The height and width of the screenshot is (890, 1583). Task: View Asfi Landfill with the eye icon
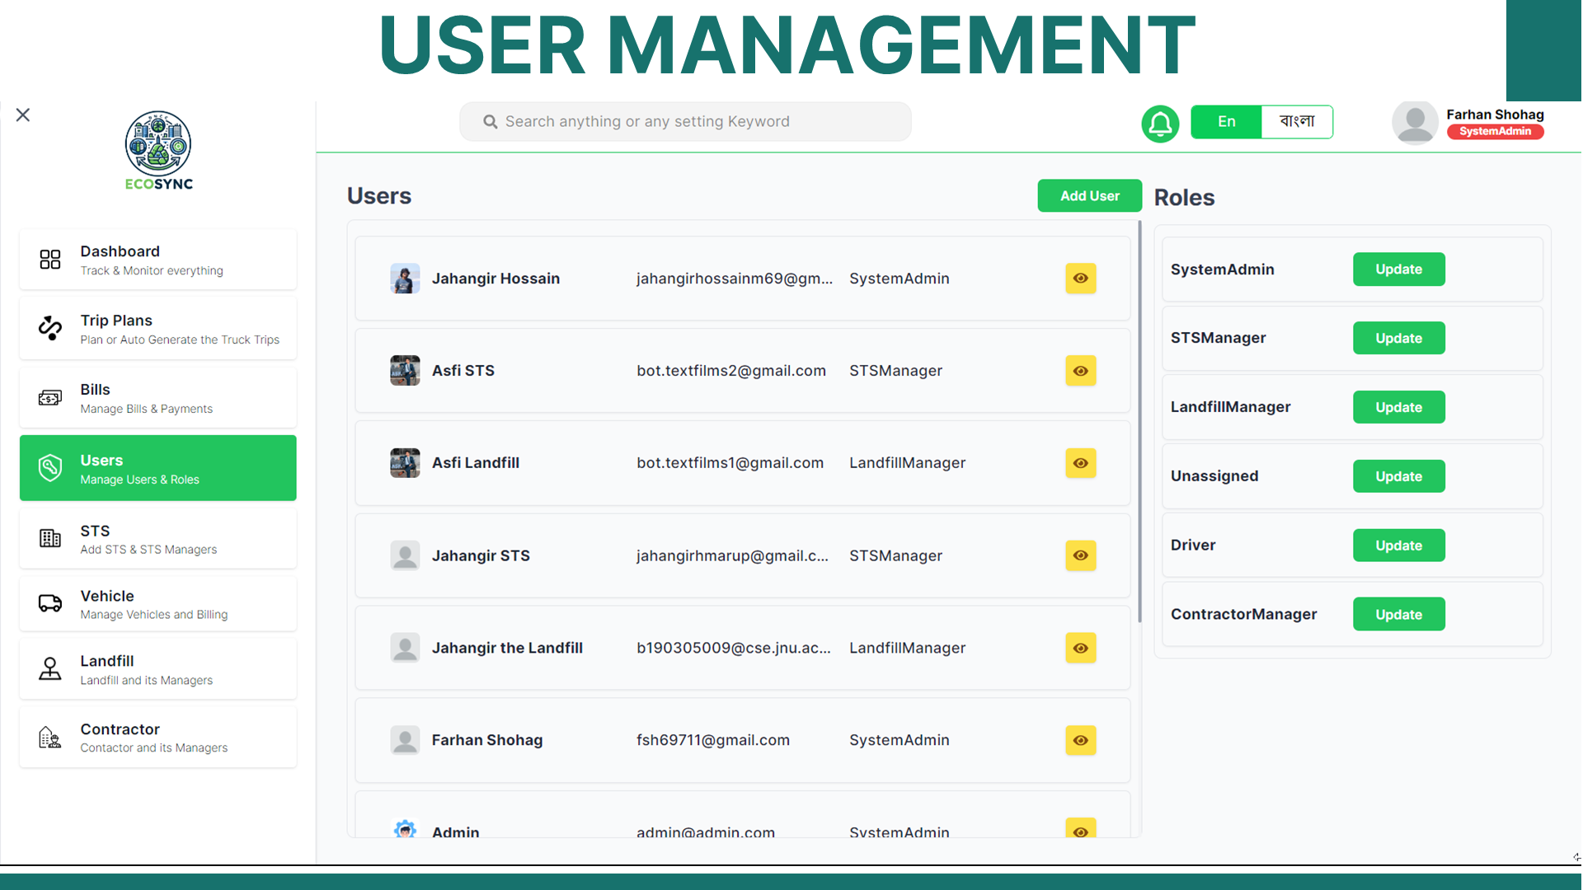1080,463
